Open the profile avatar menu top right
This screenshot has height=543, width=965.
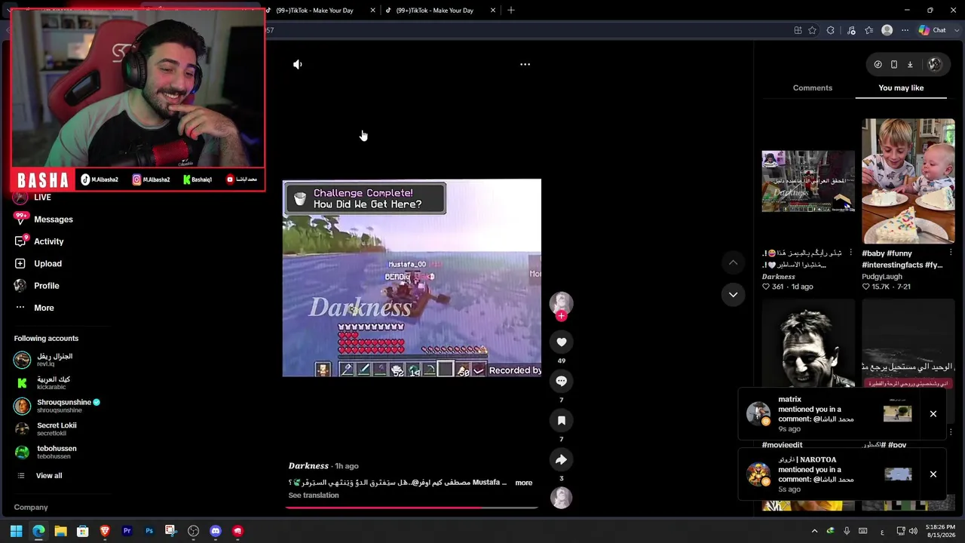coord(935,65)
